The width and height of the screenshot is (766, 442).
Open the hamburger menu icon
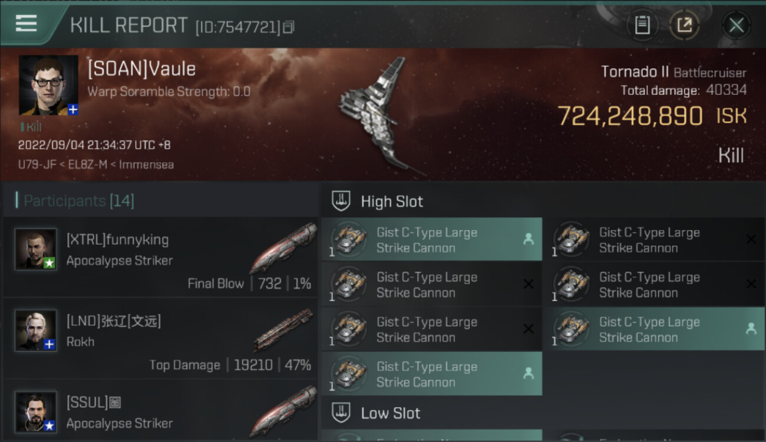click(x=26, y=24)
